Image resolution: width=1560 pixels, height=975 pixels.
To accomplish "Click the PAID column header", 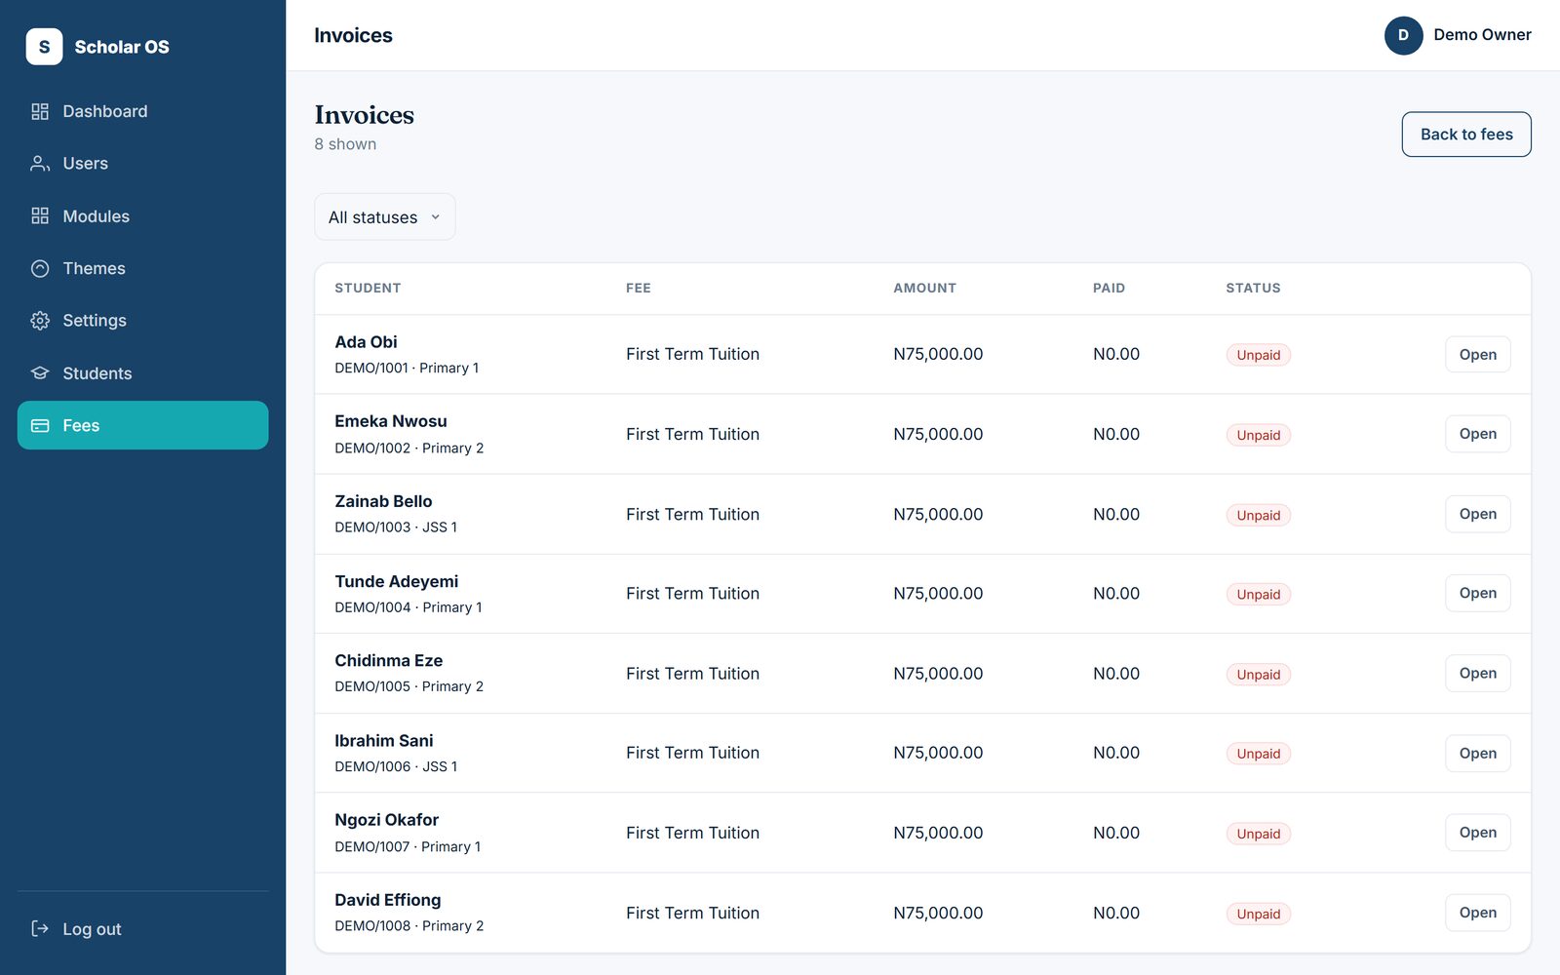I will [1109, 288].
